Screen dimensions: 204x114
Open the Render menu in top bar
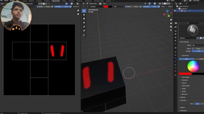(x=6, y=1)
